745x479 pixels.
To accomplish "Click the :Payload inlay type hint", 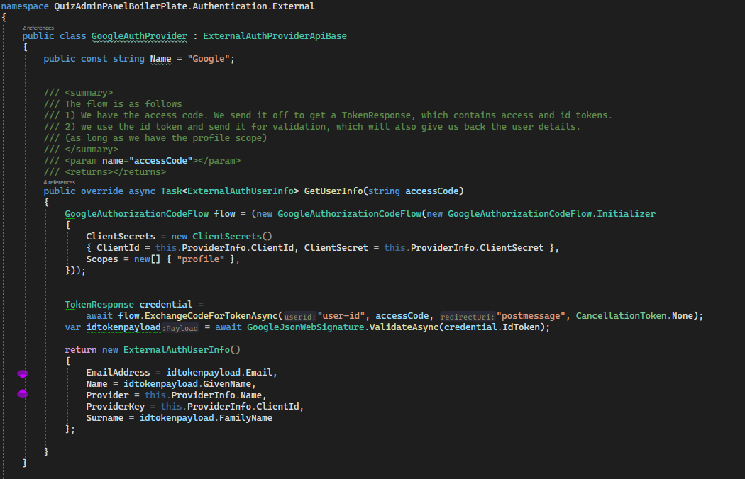I will click(180, 328).
